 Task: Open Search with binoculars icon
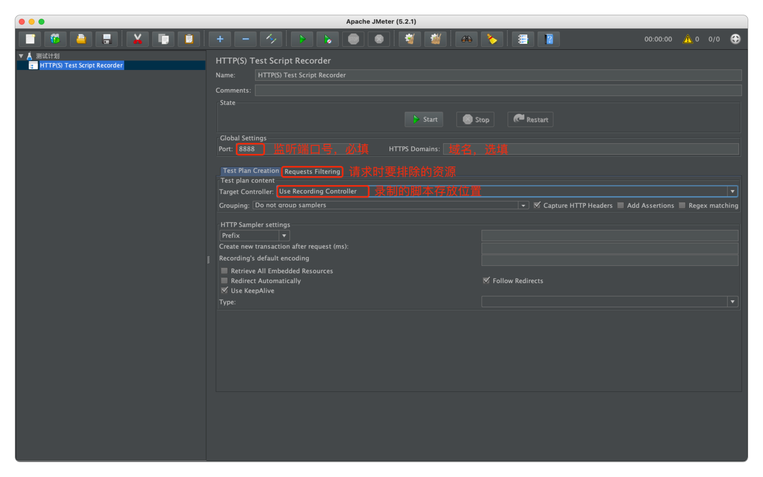pyautogui.click(x=466, y=39)
